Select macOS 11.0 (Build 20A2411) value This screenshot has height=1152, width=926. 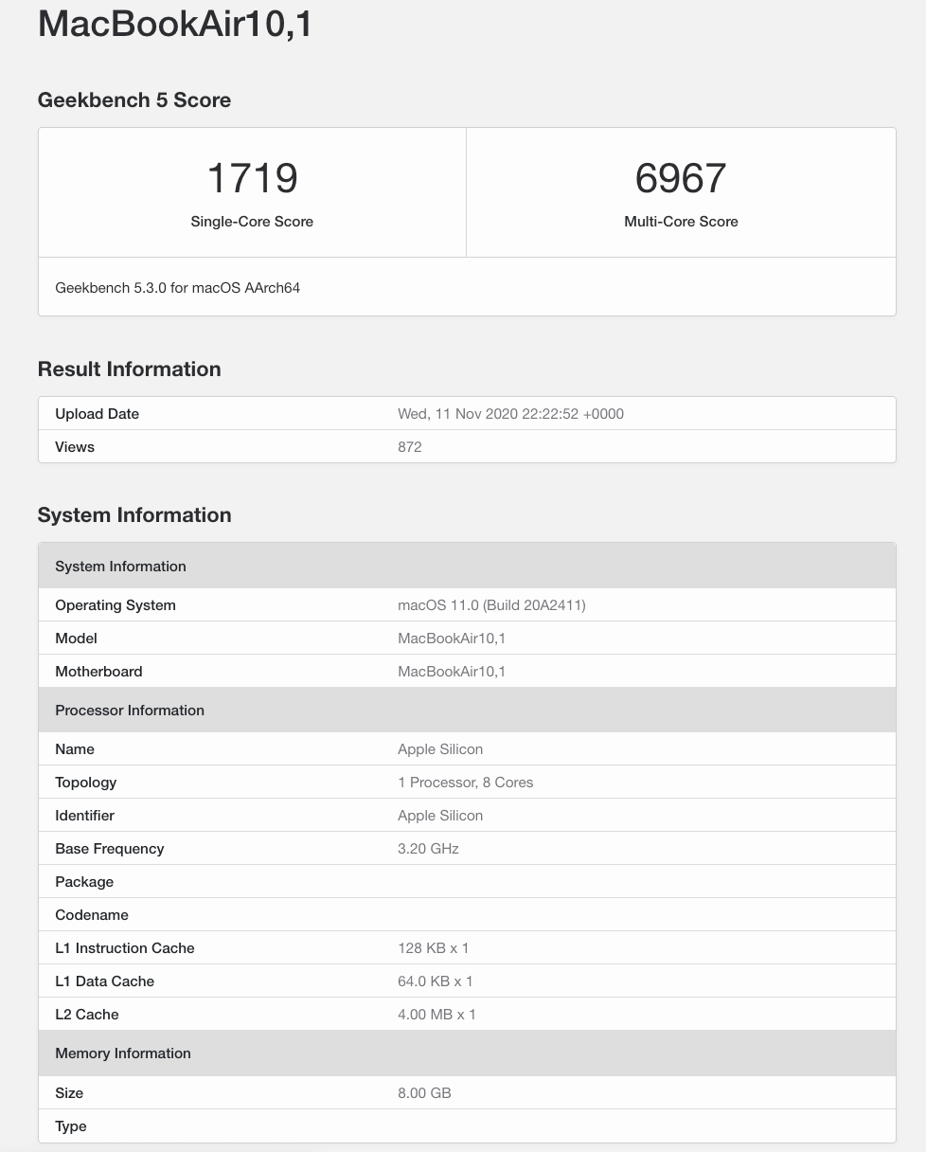pos(491,605)
